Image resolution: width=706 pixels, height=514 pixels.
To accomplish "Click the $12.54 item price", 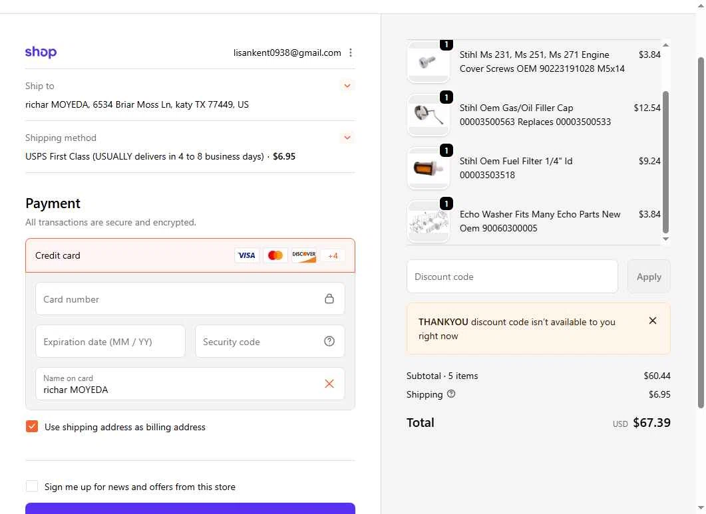I will click(647, 108).
